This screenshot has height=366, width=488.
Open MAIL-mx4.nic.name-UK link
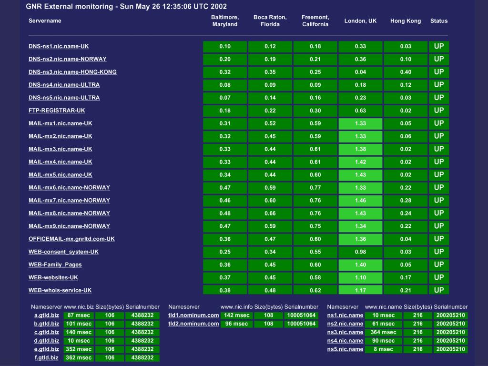click(x=61, y=162)
